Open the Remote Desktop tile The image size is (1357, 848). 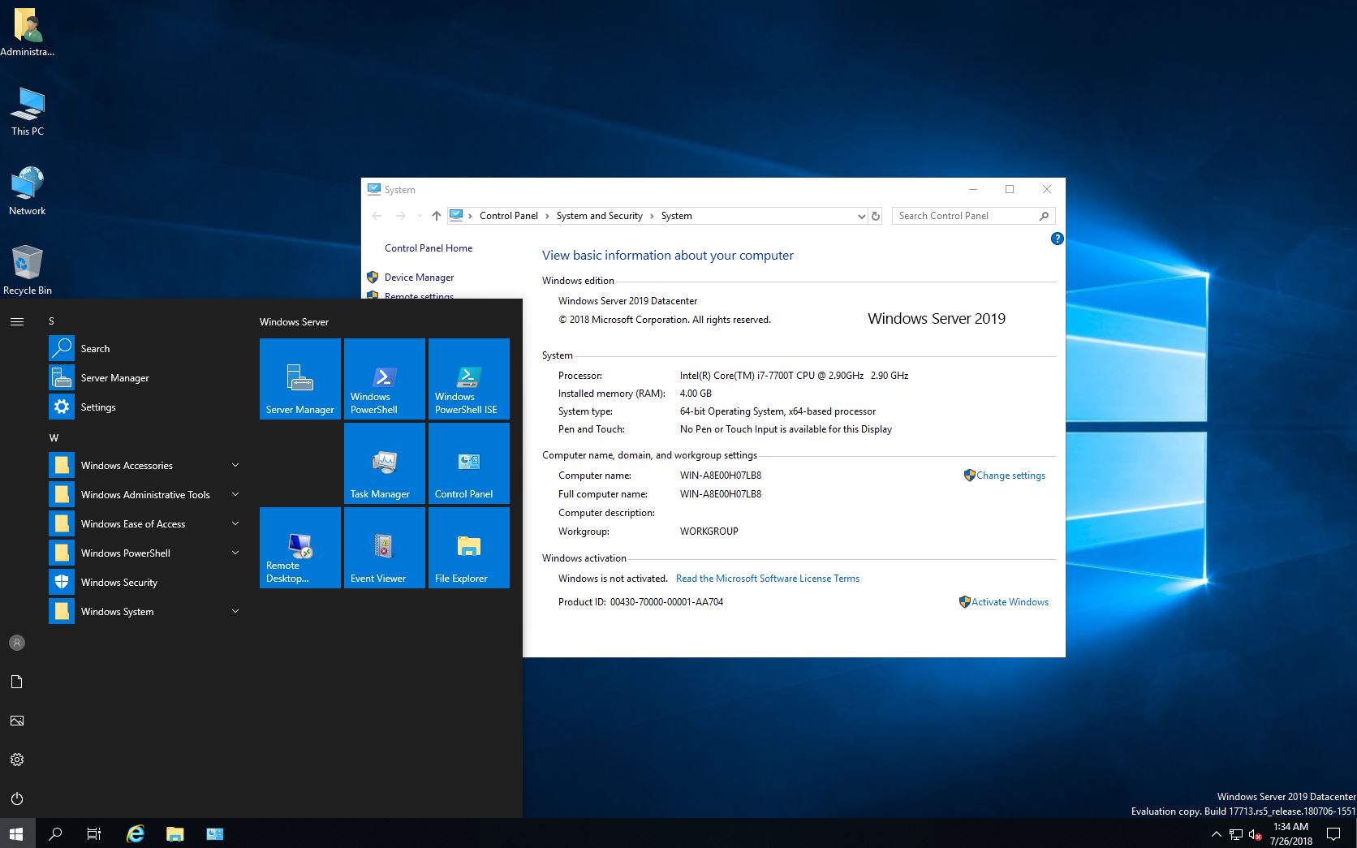[300, 548]
